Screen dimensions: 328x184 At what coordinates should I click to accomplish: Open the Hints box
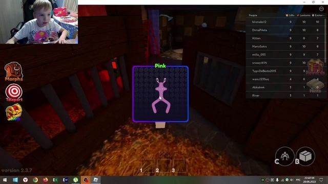(315, 85)
